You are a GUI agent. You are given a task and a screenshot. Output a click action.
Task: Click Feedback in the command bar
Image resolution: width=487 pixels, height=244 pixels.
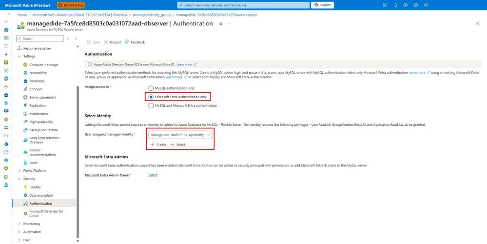pos(135,42)
